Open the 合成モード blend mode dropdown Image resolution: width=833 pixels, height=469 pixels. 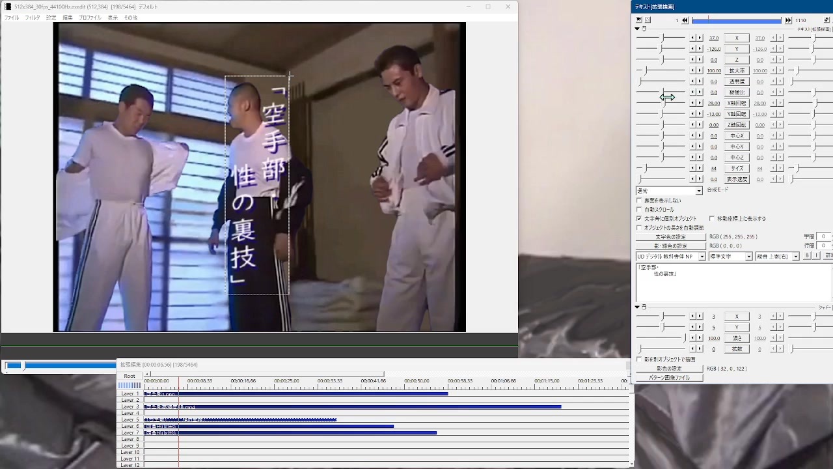669,191
